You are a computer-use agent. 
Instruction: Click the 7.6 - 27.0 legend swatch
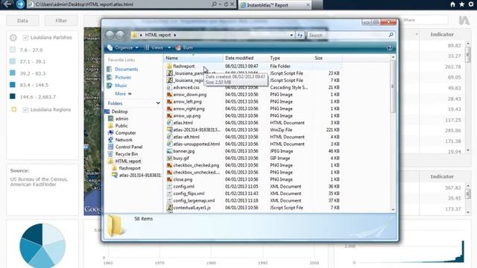click(13, 50)
